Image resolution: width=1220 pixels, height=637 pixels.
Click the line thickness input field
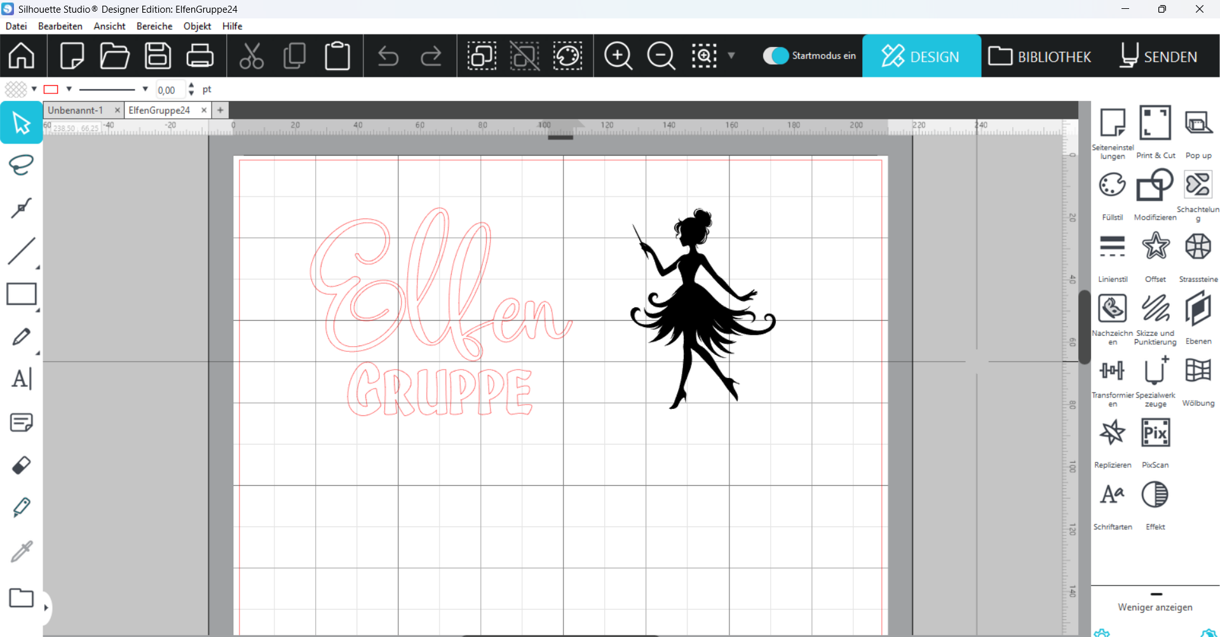point(170,90)
